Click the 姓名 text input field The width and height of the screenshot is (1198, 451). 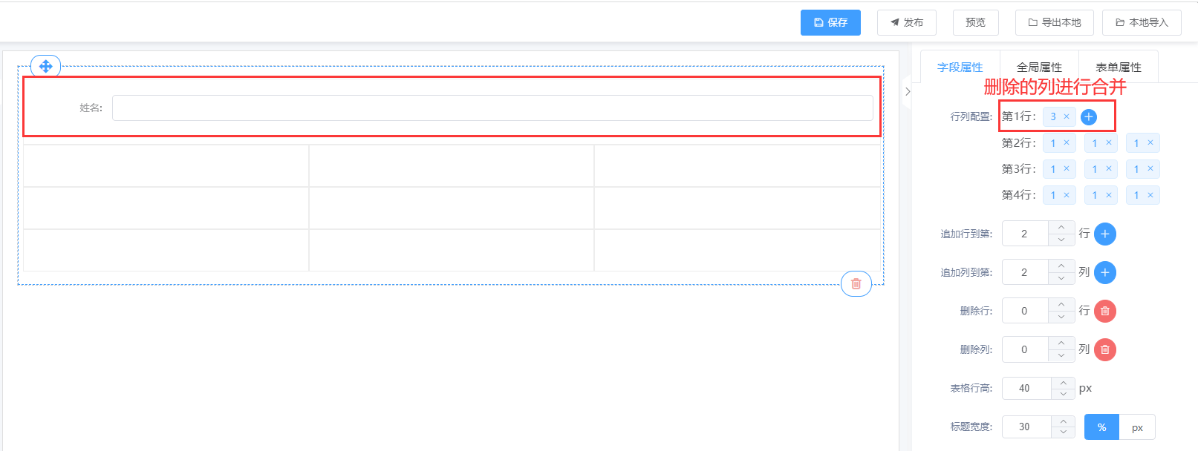pyautogui.click(x=492, y=108)
